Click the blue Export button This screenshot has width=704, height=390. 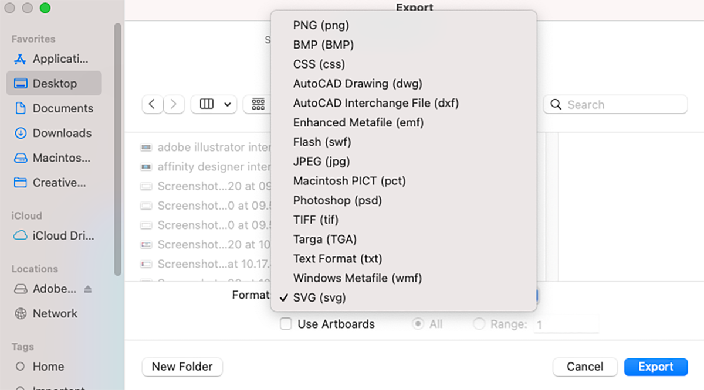[x=655, y=367]
